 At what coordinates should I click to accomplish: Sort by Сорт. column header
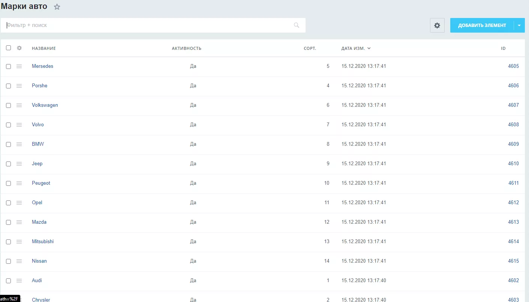point(310,48)
